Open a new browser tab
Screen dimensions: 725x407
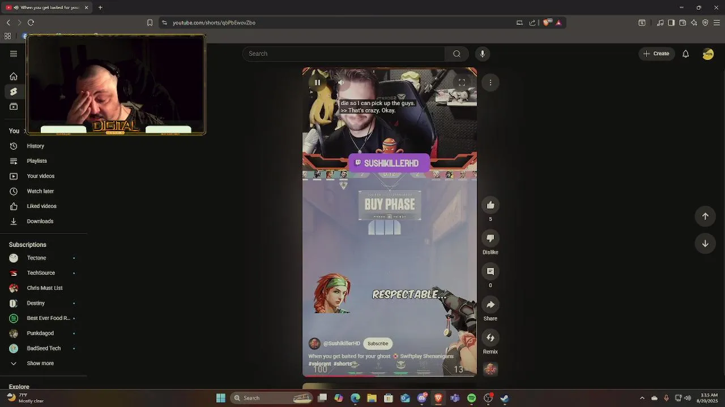[100, 7]
